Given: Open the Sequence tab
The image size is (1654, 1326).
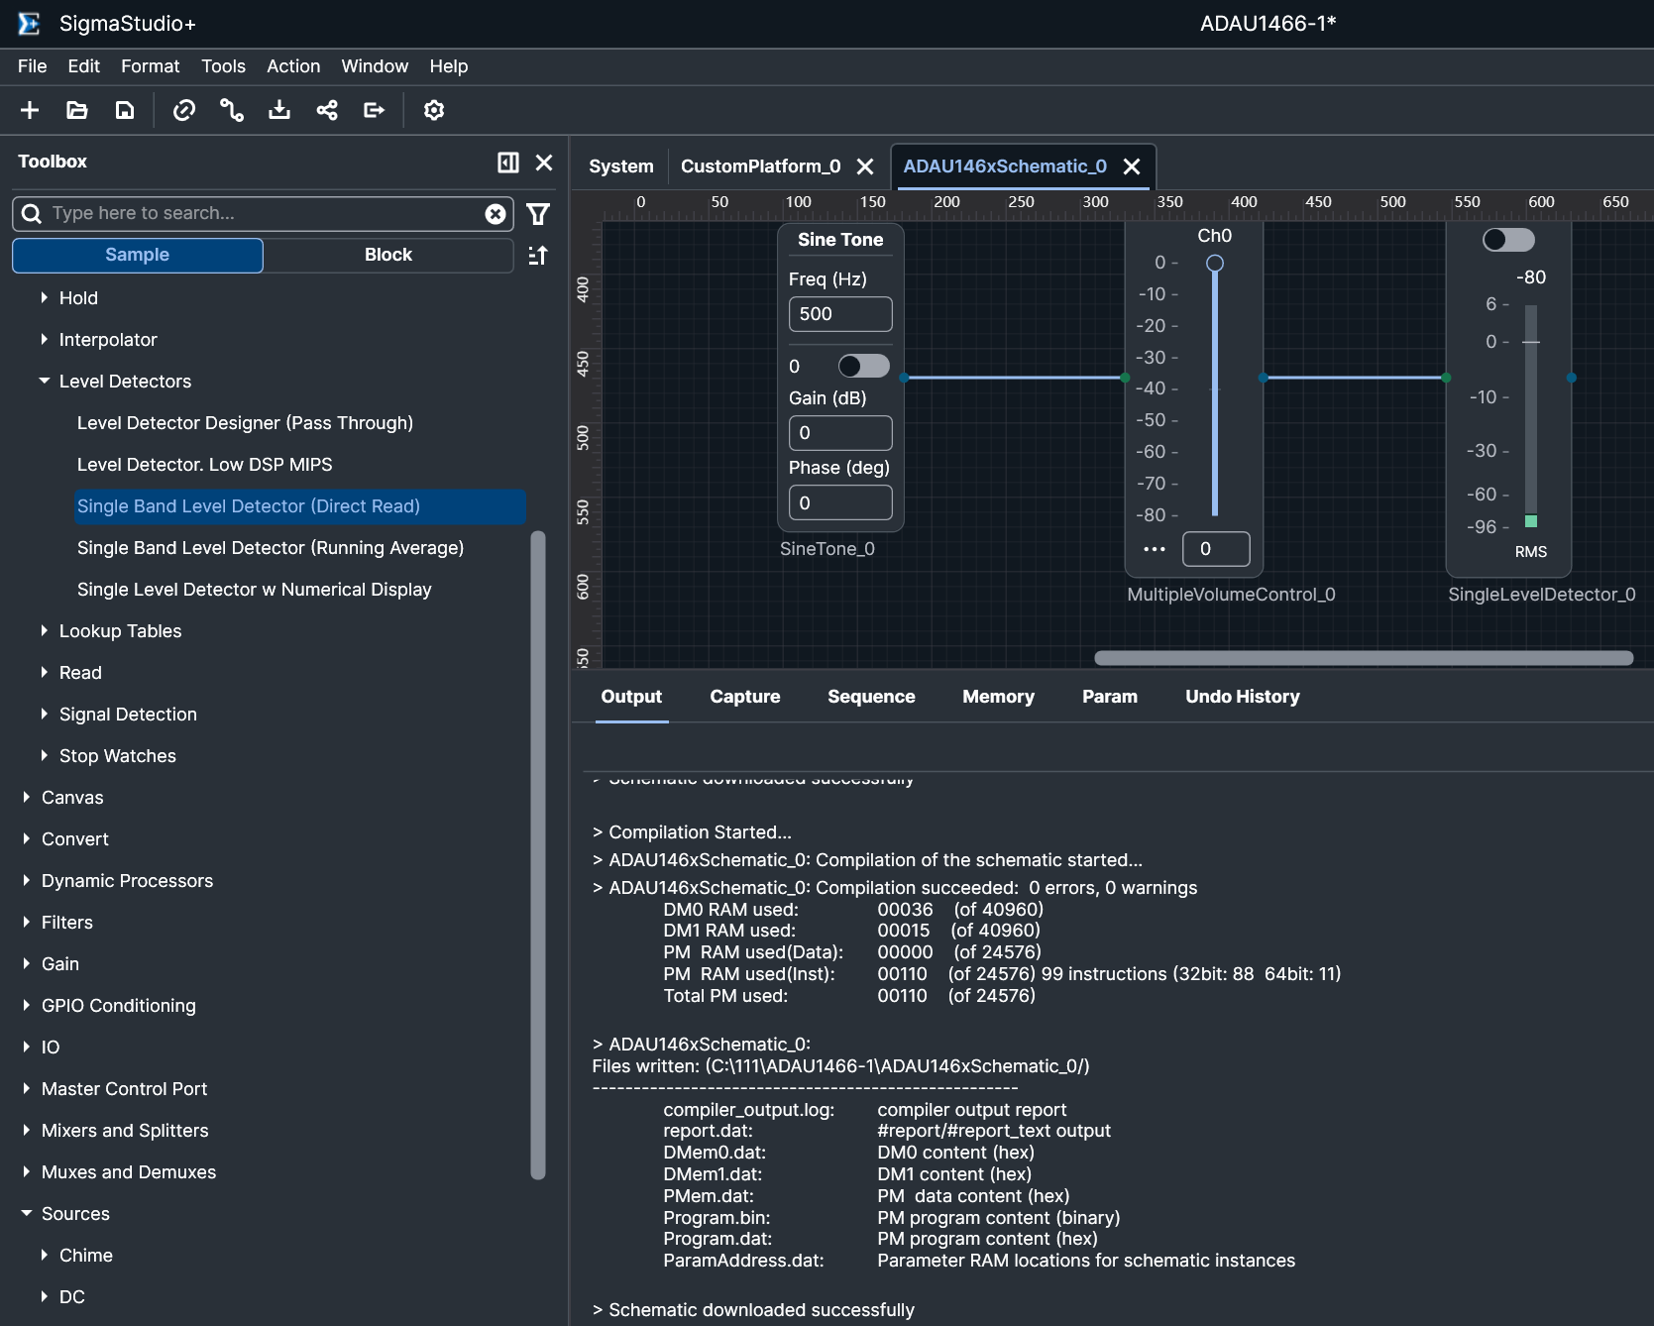Looking at the screenshot, I should tap(871, 697).
